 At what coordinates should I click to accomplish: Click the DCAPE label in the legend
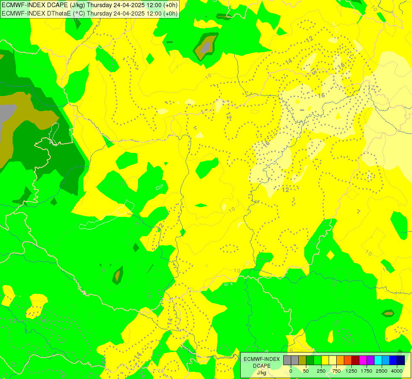pos(262,366)
